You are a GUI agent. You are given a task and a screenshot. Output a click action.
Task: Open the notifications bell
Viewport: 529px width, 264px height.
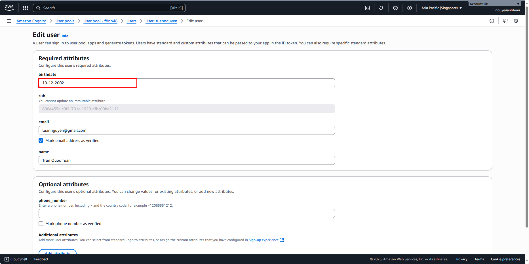coord(381,8)
